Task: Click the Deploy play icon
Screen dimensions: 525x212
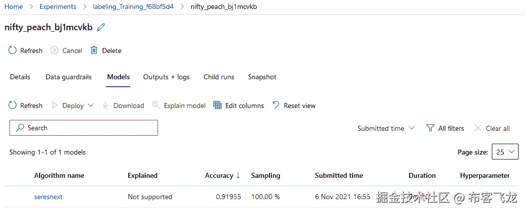Action: point(54,106)
